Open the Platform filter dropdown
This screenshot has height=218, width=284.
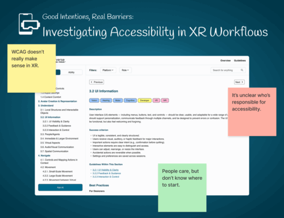[108, 70]
